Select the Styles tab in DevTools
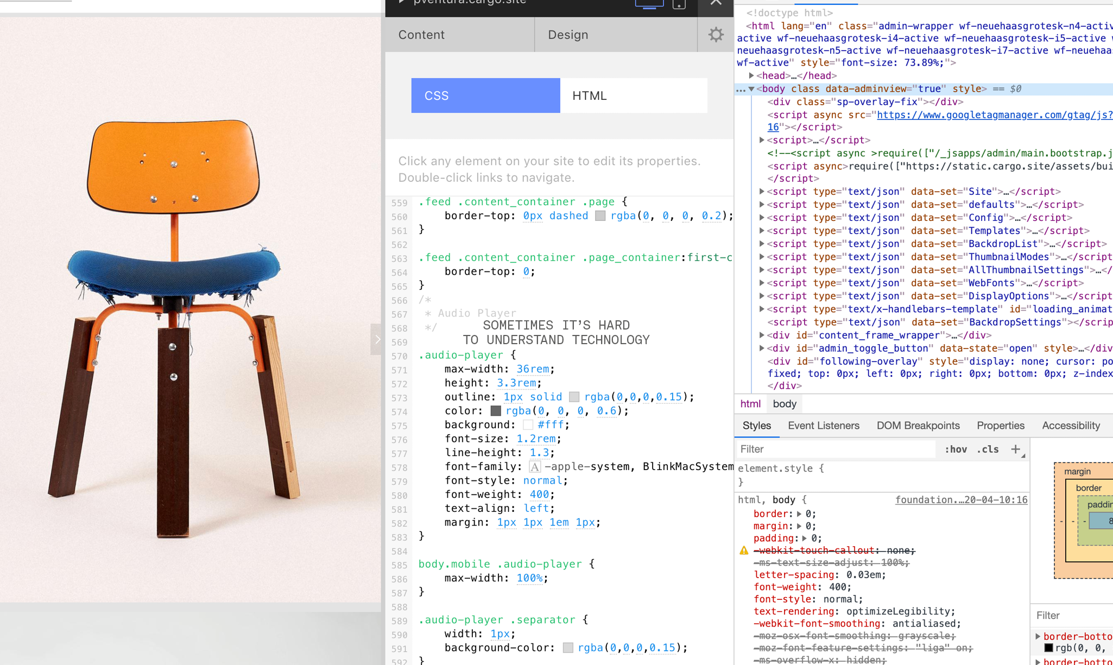The width and height of the screenshot is (1113, 665). pyautogui.click(x=756, y=426)
